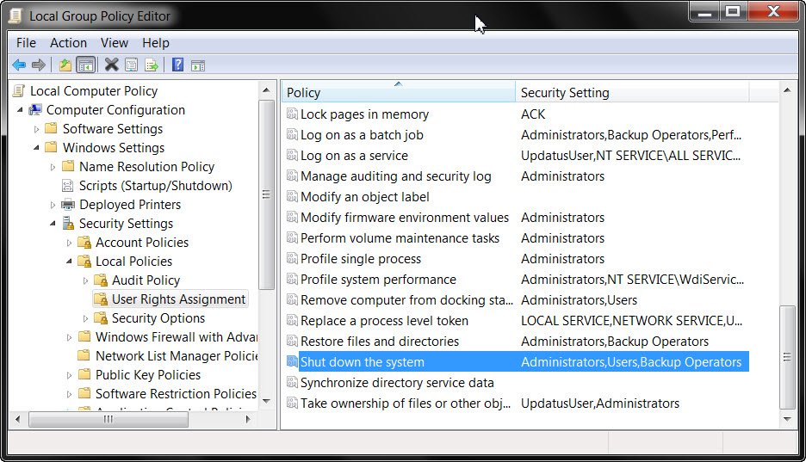The width and height of the screenshot is (806, 462).
Task: Select Replace a process level token policy
Action: tap(385, 320)
